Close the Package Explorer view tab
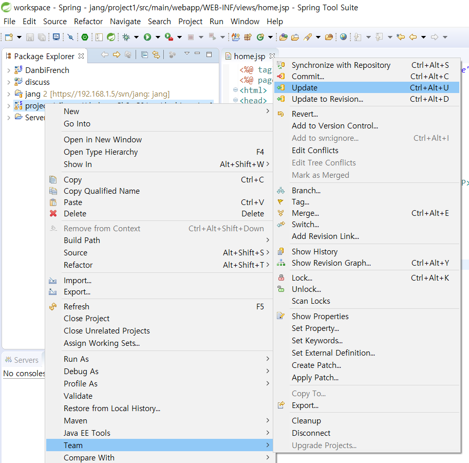The height and width of the screenshot is (463, 469). pos(81,56)
